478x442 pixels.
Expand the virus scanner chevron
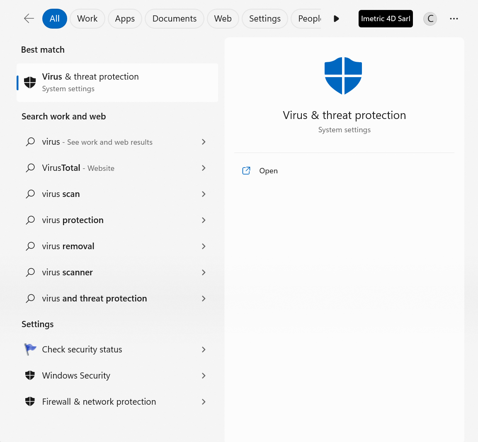pos(204,272)
